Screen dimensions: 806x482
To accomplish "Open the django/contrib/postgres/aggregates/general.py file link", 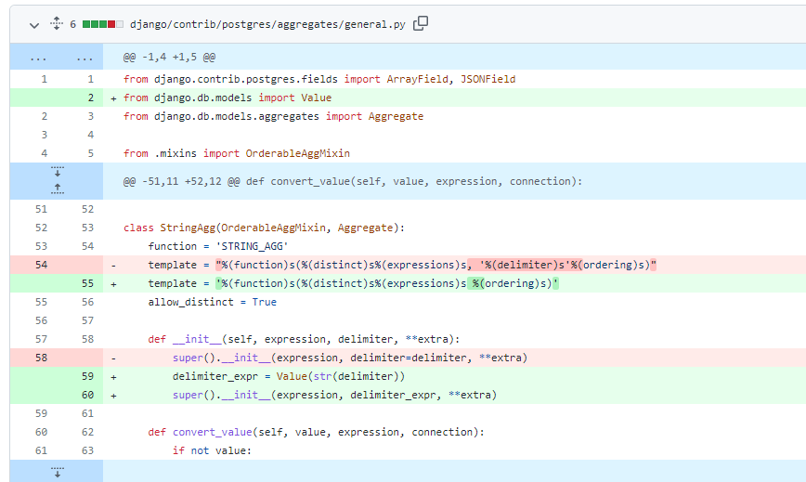I will tap(267, 23).
